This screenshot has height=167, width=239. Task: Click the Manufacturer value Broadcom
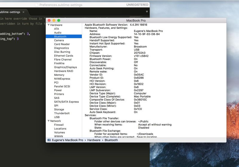click(x=140, y=47)
